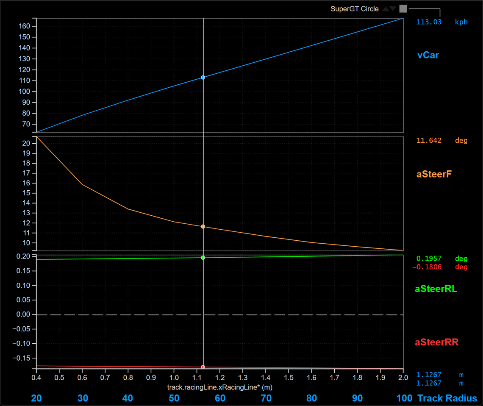Click the Track Radius axis label
483x406 pixels.
pos(447,398)
